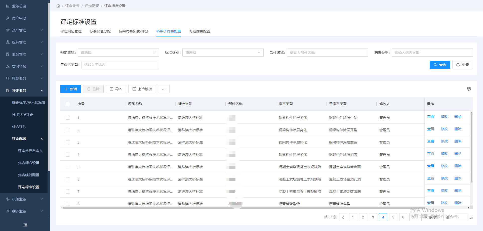Open 技术状况评定 in the sidebar
The height and width of the screenshot is (231, 483).
23,115
